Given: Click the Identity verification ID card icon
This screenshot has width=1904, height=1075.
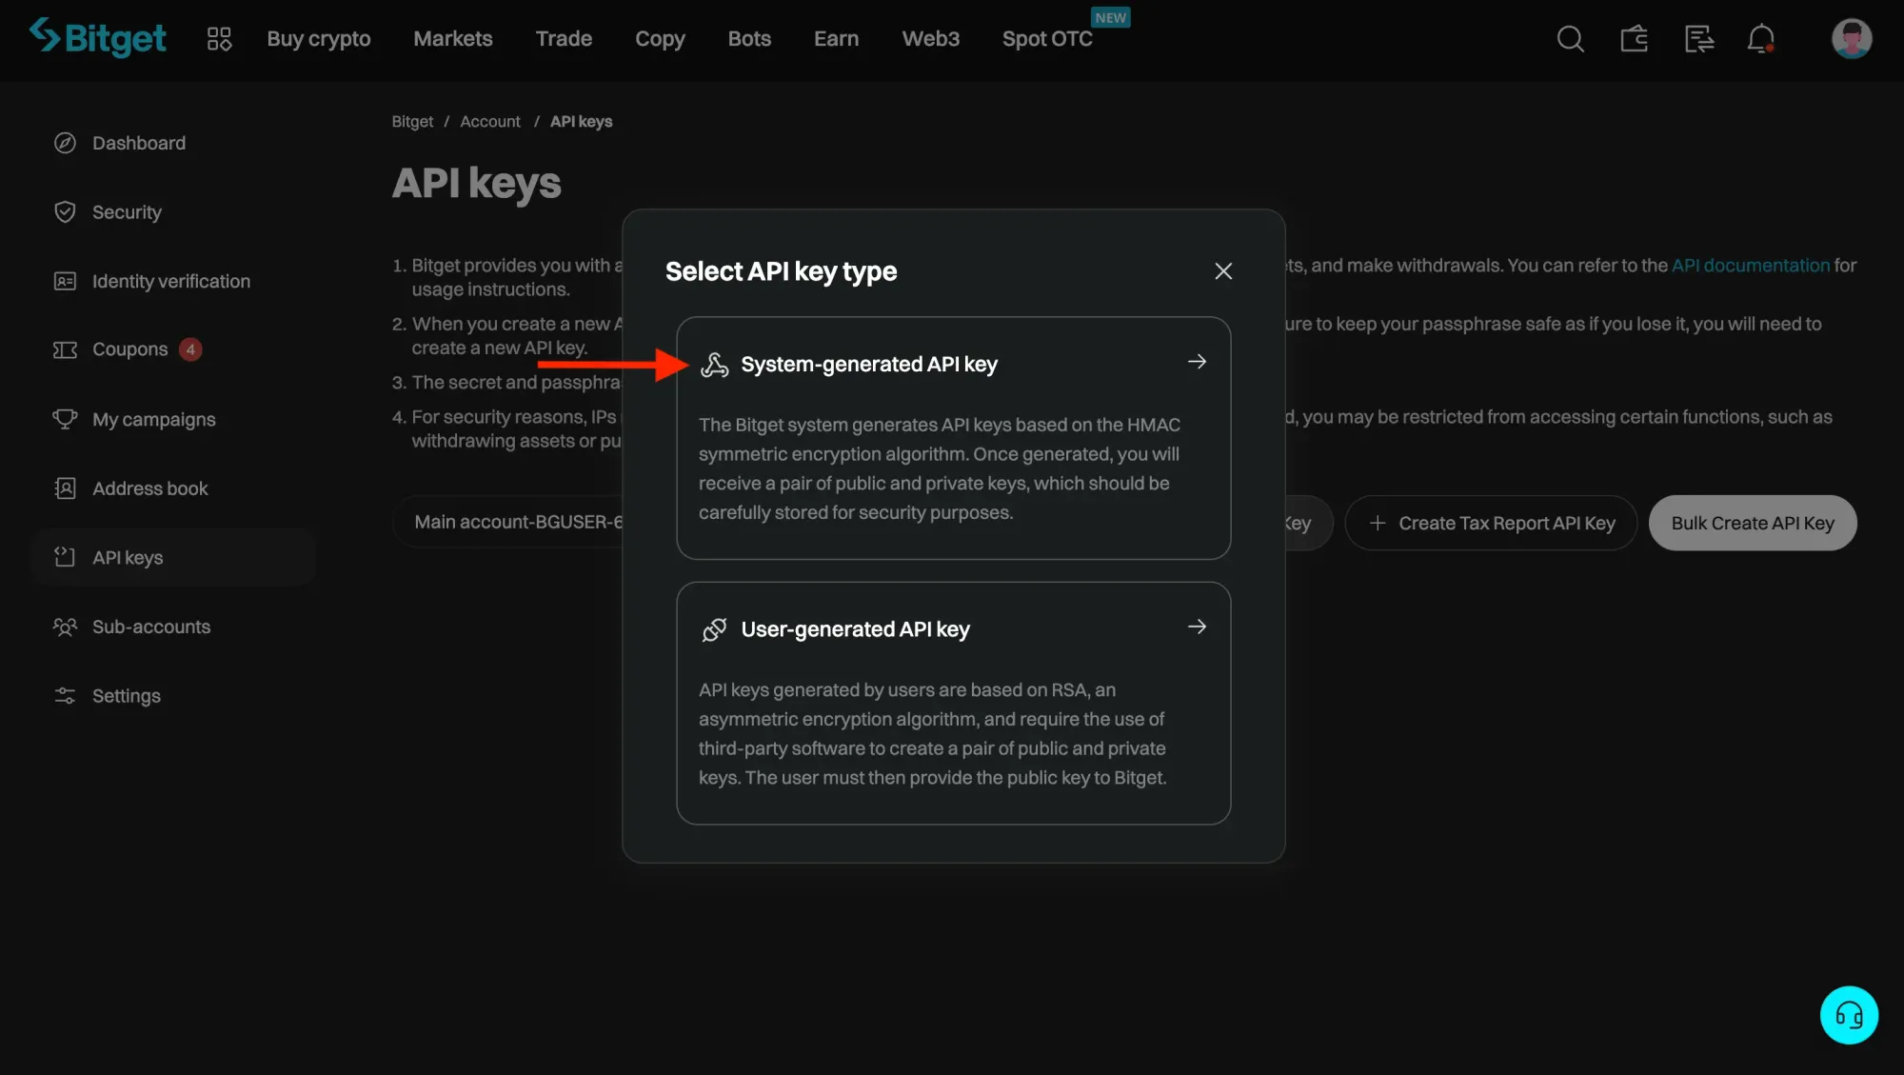Looking at the screenshot, I should (65, 281).
